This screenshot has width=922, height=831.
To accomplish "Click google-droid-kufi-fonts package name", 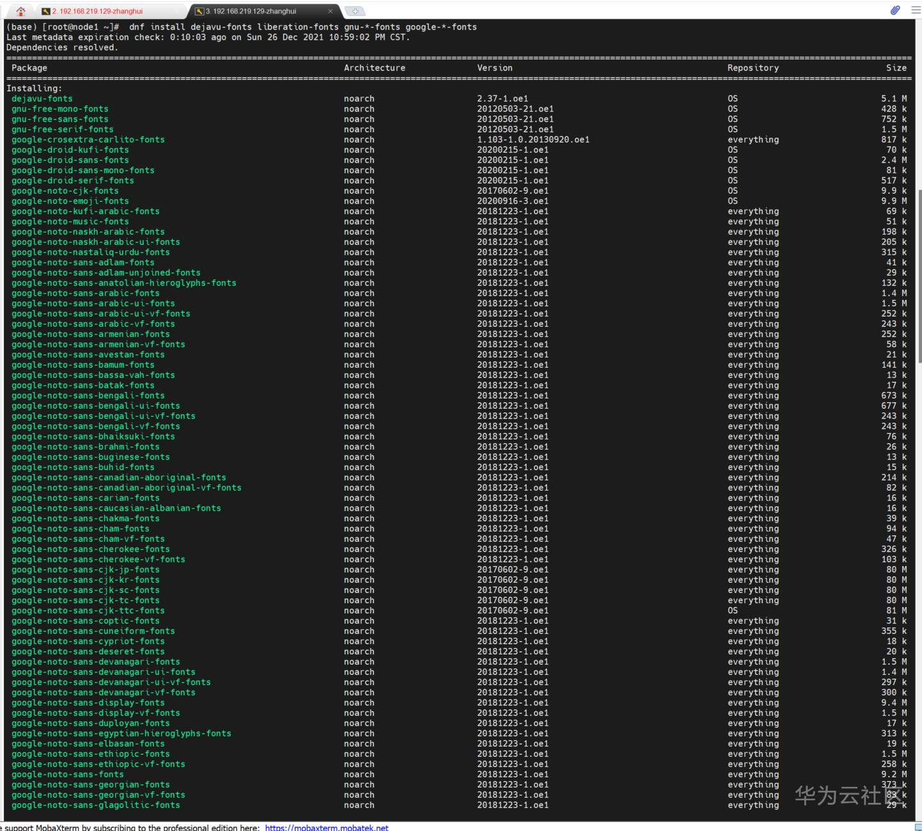I will pyautogui.click(x=70, y=150).
